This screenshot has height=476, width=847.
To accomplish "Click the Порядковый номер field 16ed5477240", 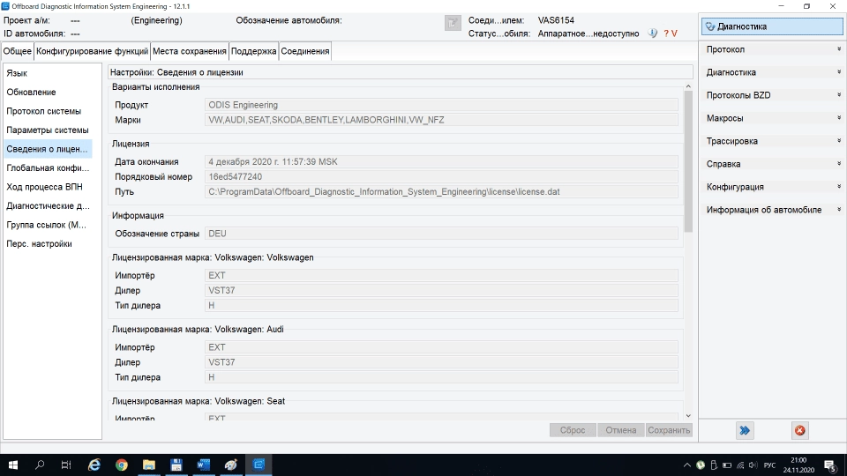I will pyautogui.click(x=441, y=176).
